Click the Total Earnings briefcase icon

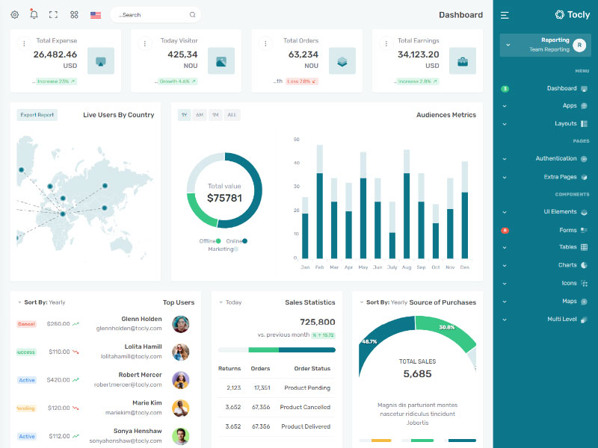coord(462,61)
